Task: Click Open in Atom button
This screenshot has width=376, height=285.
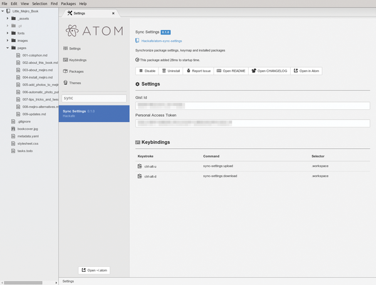Action: (306, 71)
